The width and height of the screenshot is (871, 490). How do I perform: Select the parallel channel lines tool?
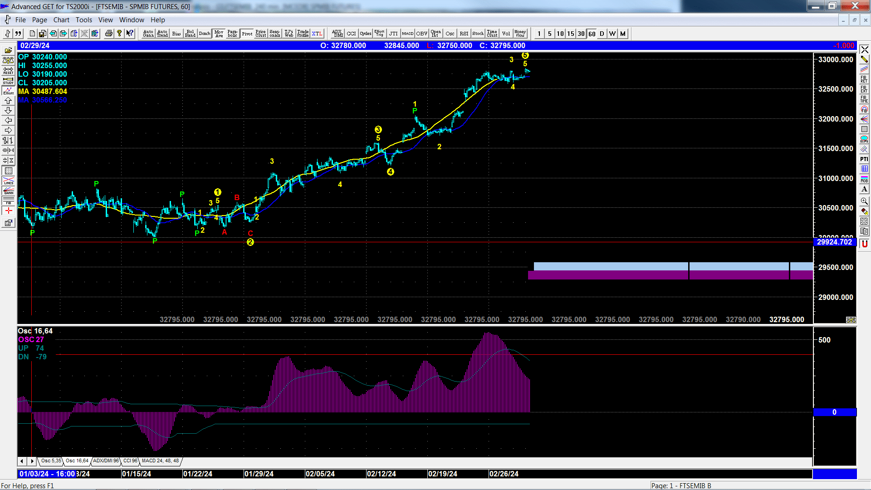point(864,69)
